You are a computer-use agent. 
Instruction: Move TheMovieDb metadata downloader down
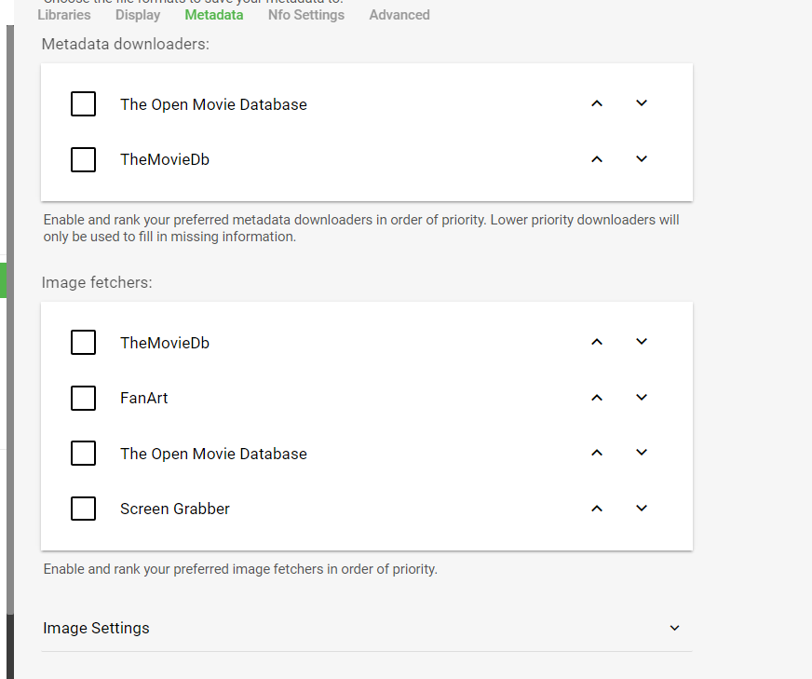point(642,159)
